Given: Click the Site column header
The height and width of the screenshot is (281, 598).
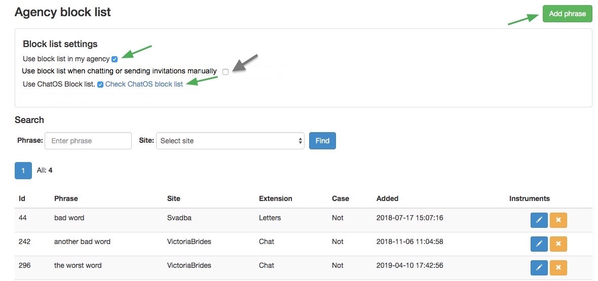Looking at the screenshot, I should [x=173, y=198].
